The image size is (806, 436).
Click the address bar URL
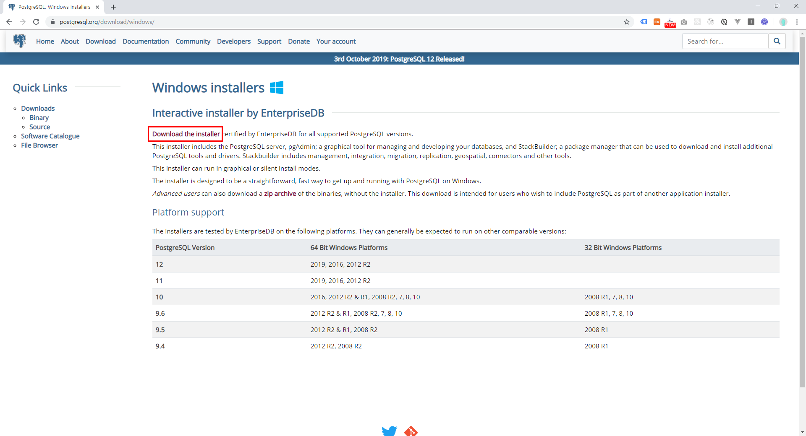[107, 22]
